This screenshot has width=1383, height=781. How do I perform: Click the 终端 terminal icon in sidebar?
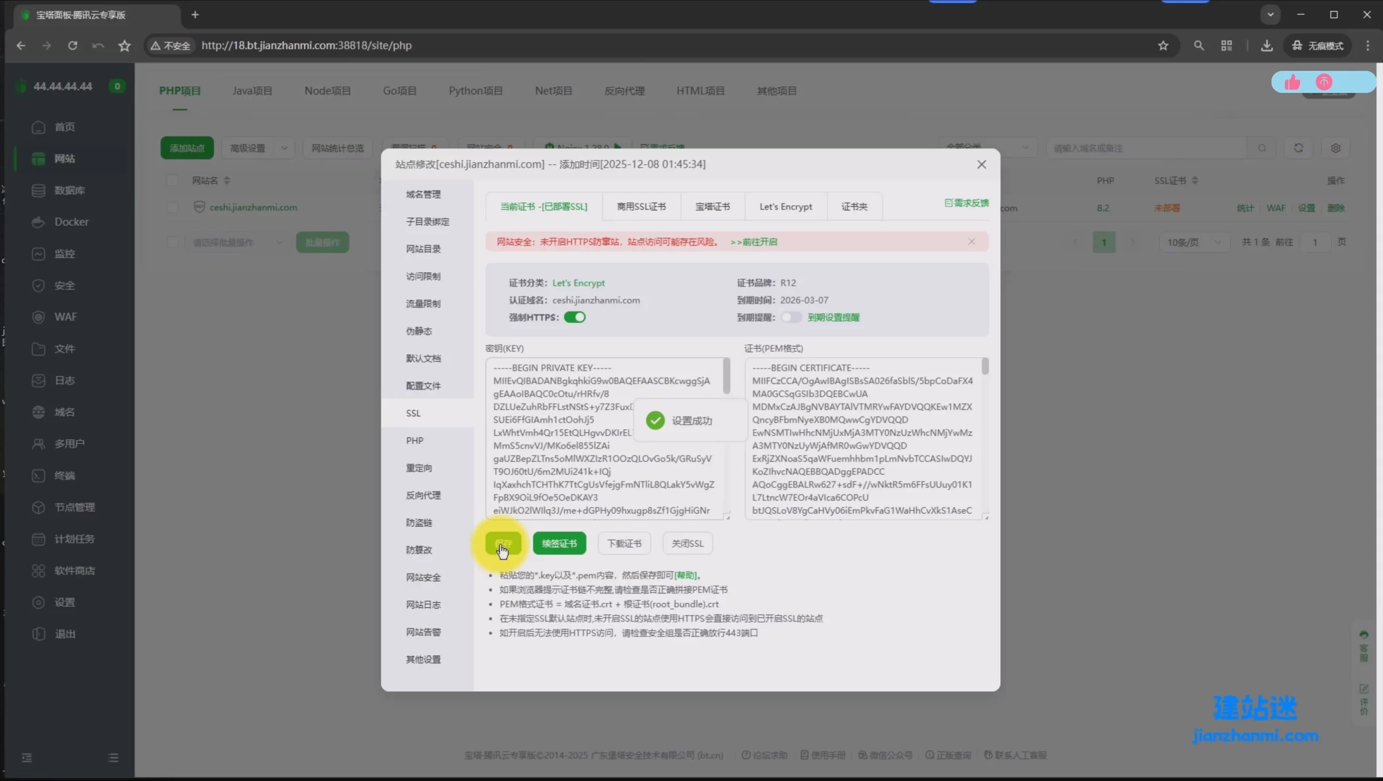click(38, 476)
